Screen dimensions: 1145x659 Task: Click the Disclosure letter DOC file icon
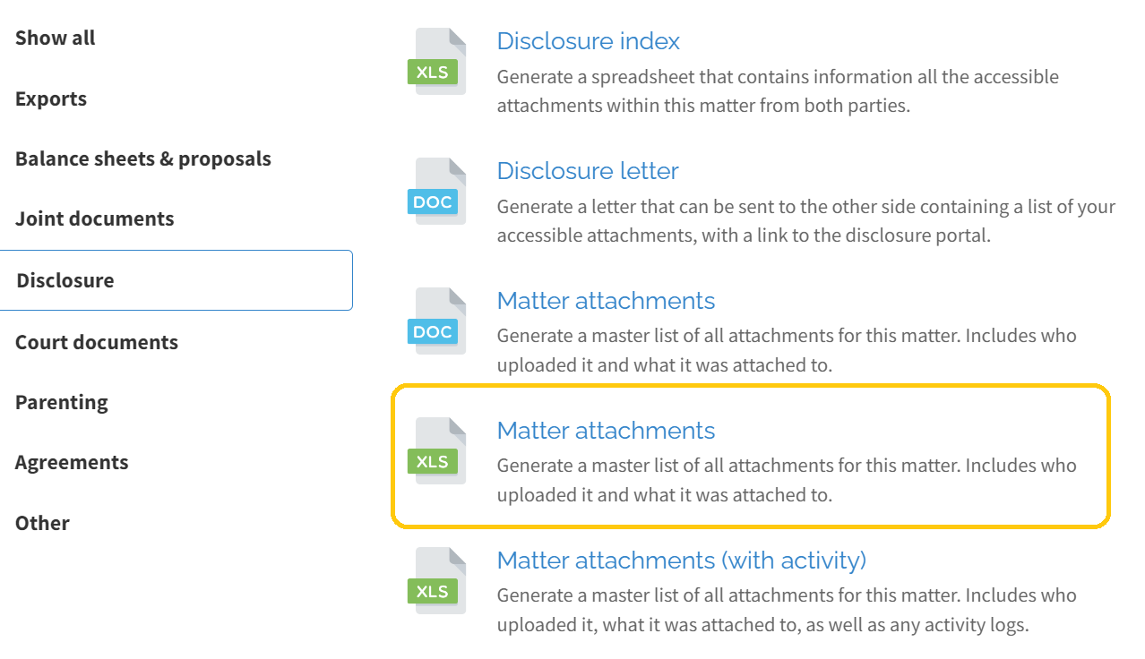coord(436,191)
